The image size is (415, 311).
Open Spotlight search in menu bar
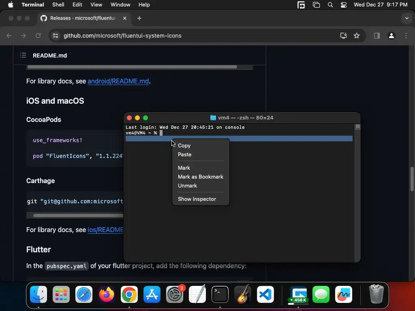(330, 5)
